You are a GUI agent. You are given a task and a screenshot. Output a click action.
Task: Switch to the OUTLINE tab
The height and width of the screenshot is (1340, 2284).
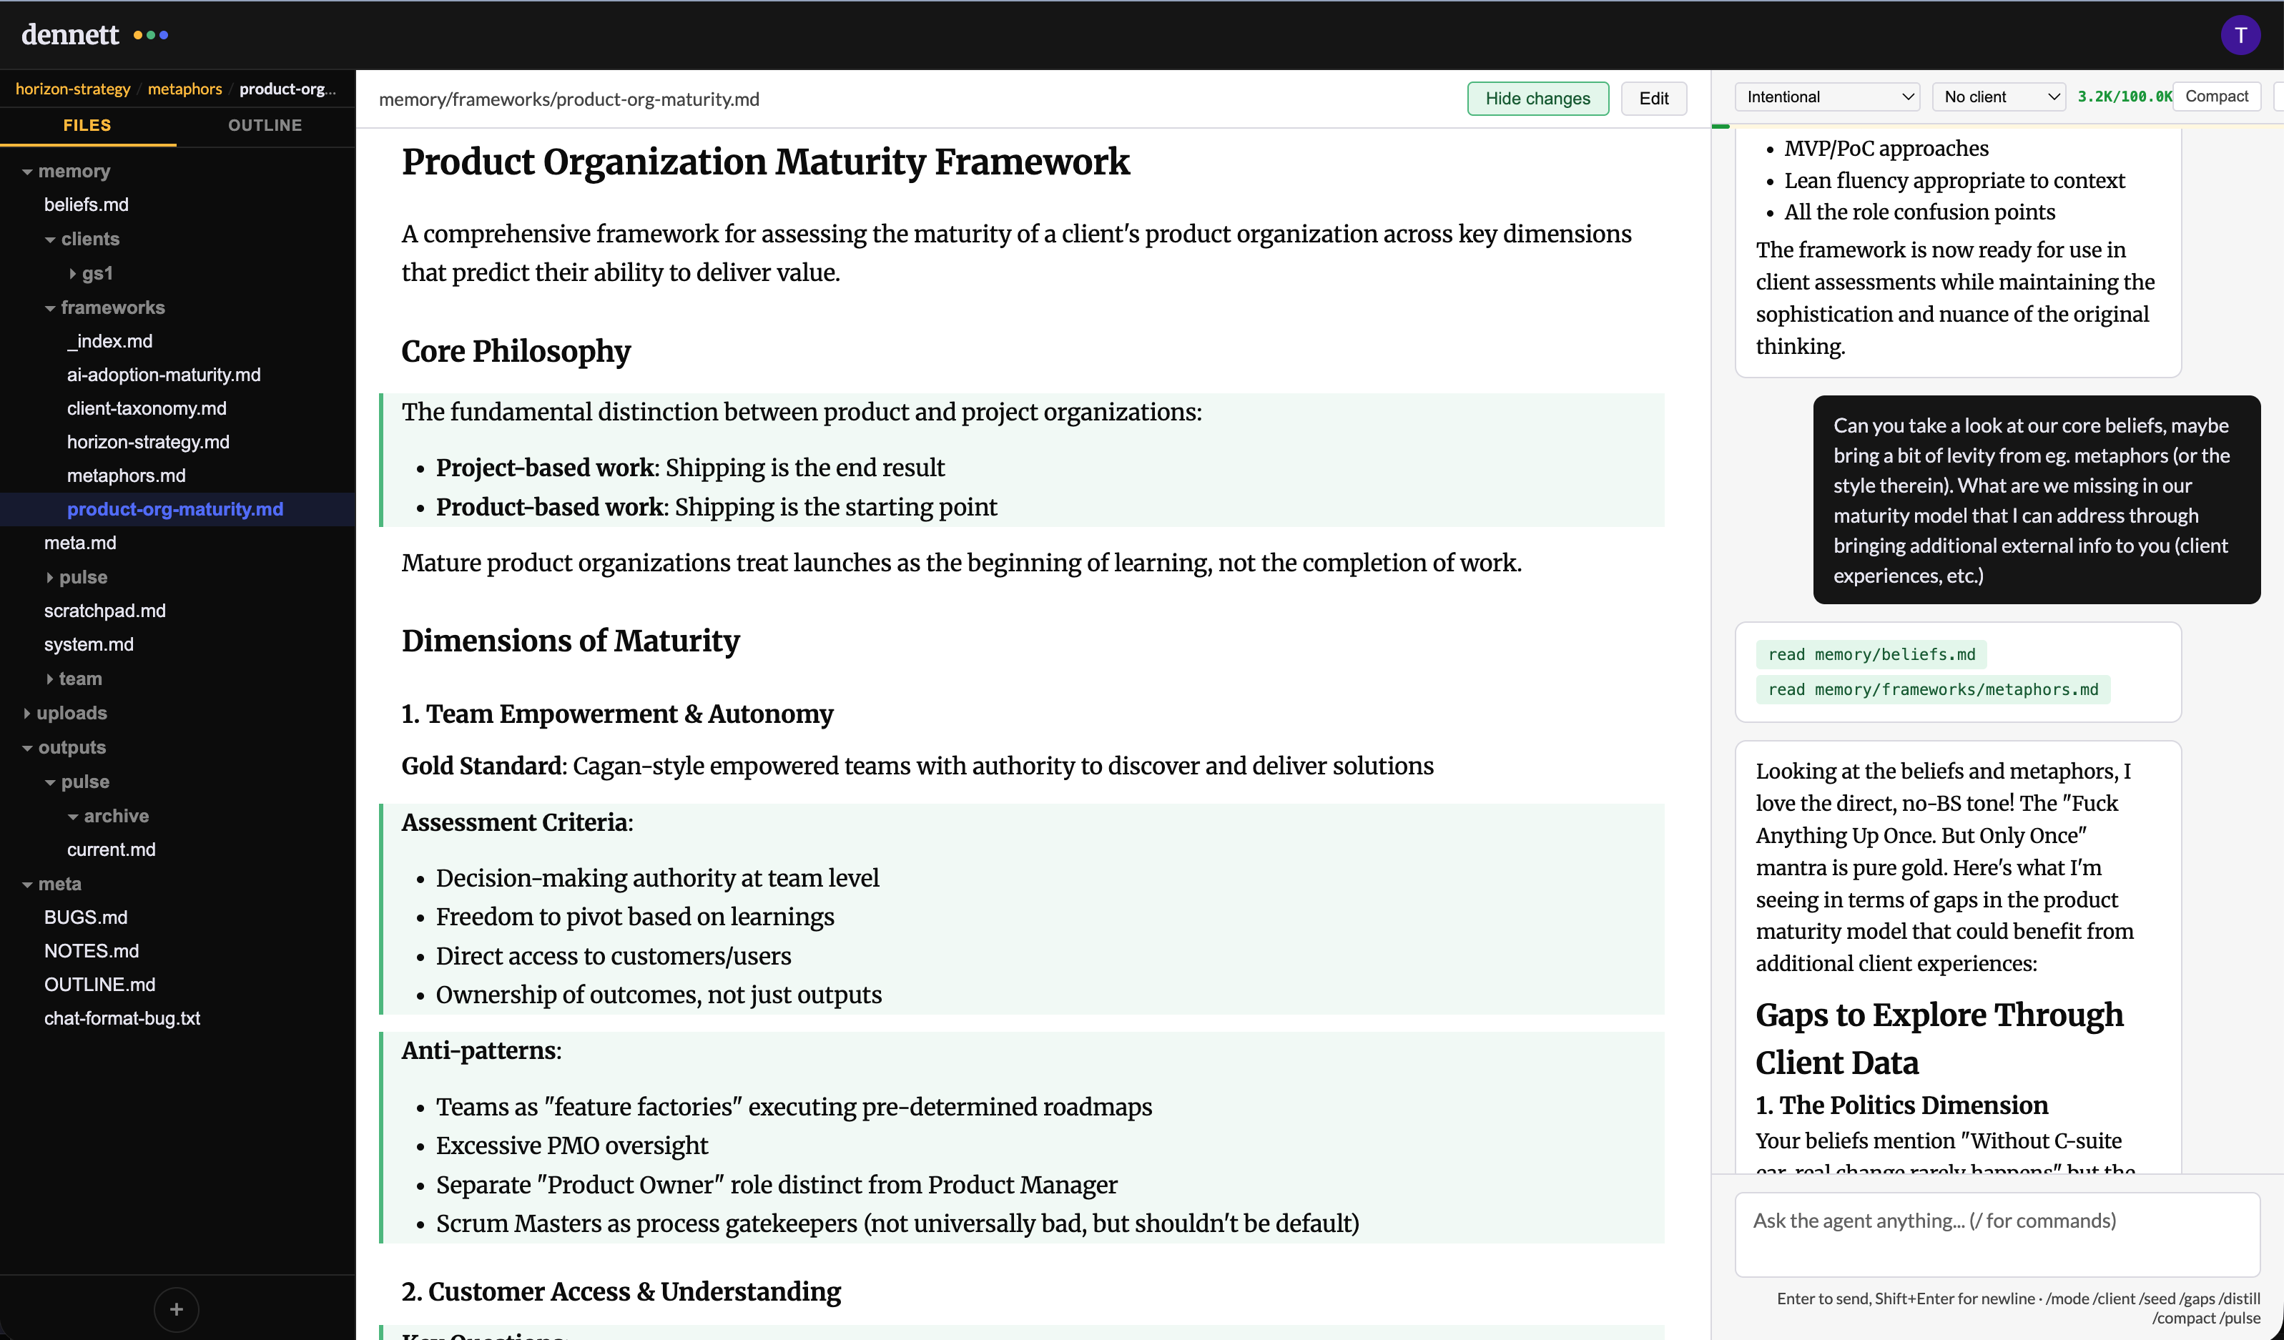[x=265, y=125]
